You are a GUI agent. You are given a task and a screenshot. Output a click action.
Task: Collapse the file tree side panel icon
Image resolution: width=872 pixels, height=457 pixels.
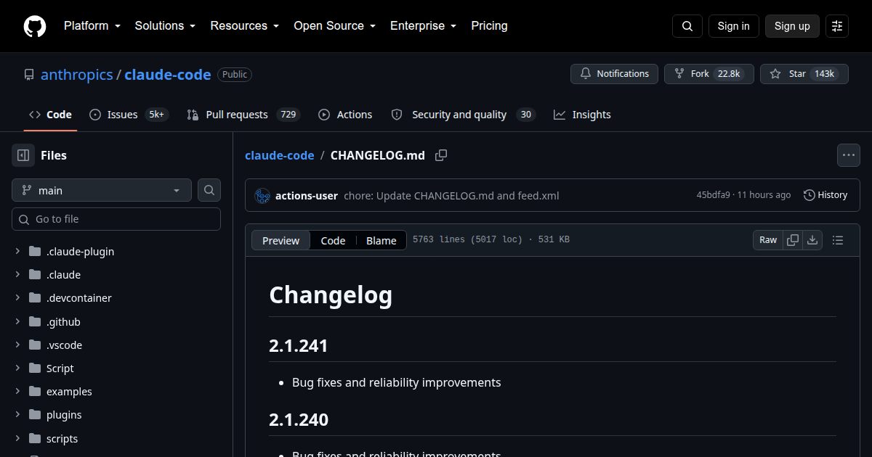(x=23, y=155)
